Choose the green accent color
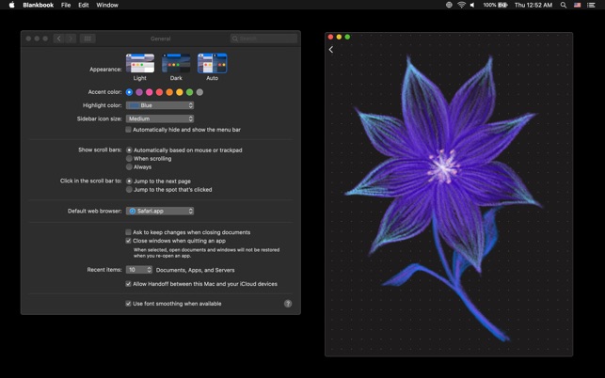Image resolution: width=605 pixels, height=378 pixels. (x=189, y=92)
